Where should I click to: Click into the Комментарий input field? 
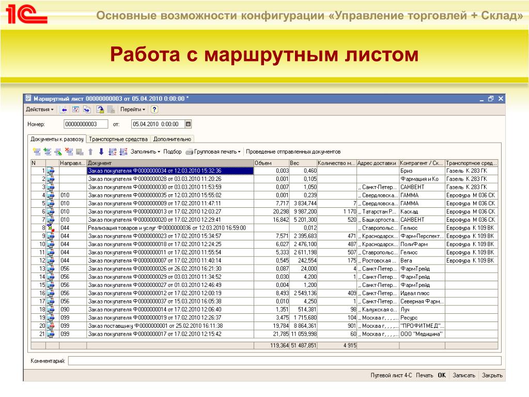(x=285, y=361)
